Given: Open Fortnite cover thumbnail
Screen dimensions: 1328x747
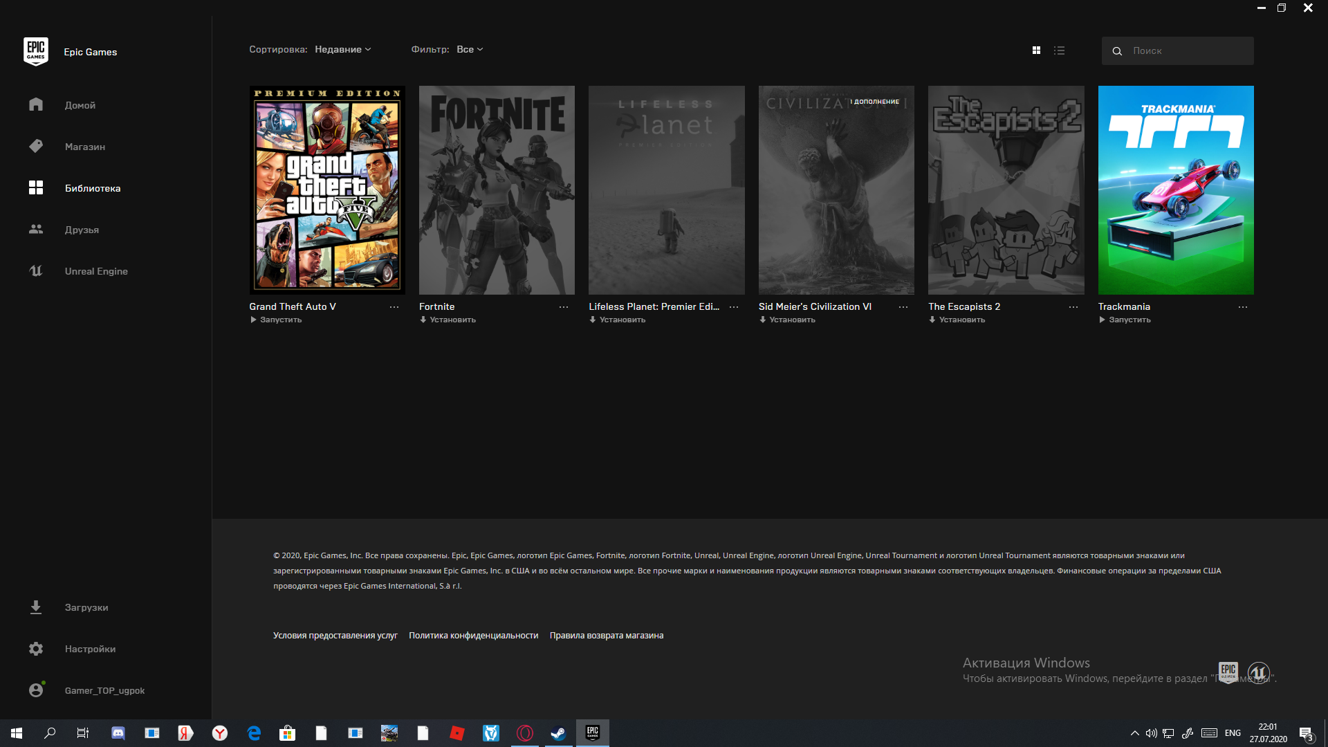Looking at the screenshot, I should 497,190.
